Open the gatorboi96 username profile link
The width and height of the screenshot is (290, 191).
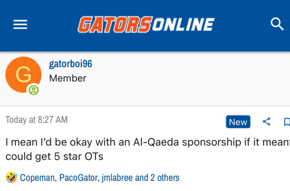point(70,64)
